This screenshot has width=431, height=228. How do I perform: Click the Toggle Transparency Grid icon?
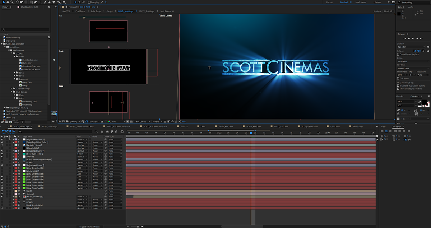pyautogui.click(x=131, y=122)
